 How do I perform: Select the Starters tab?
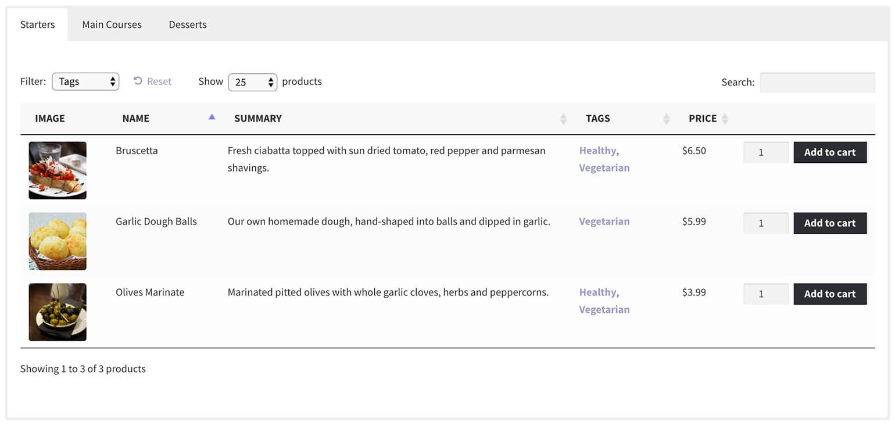coord(38,24)
